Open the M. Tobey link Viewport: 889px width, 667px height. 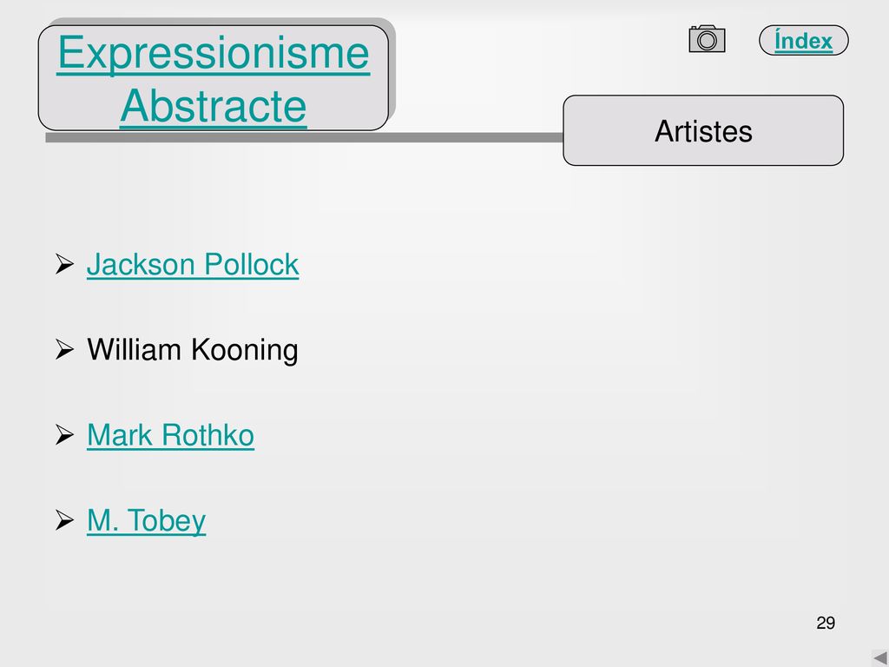pyautogui.click(x=146, y=521)
